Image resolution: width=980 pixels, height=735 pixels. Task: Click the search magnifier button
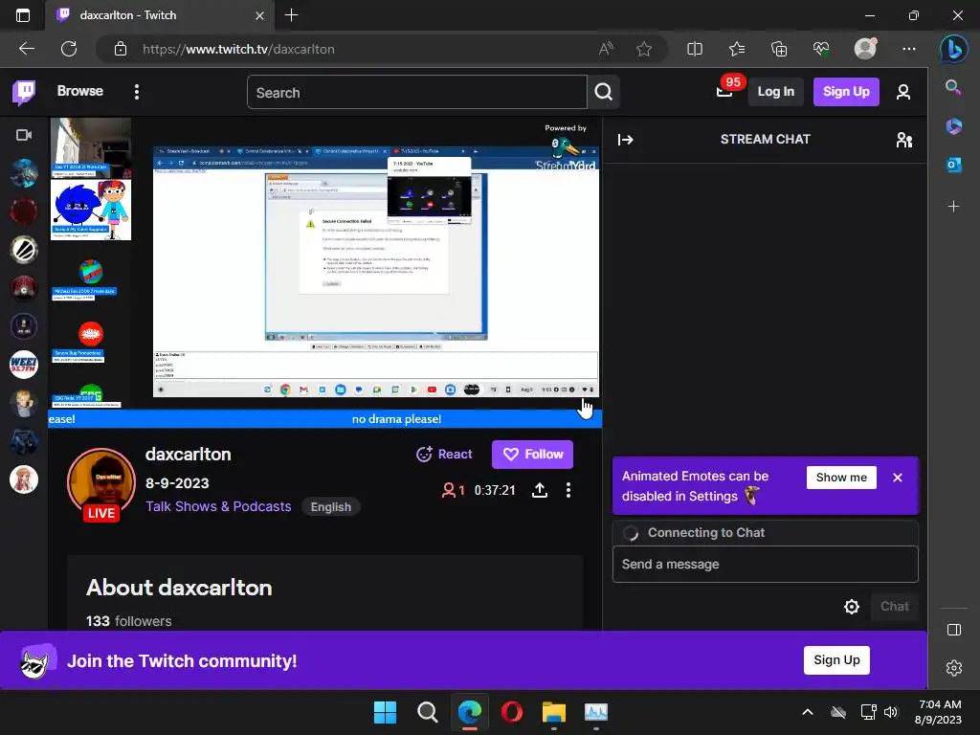pyautogui.click(x=603, y=92)
